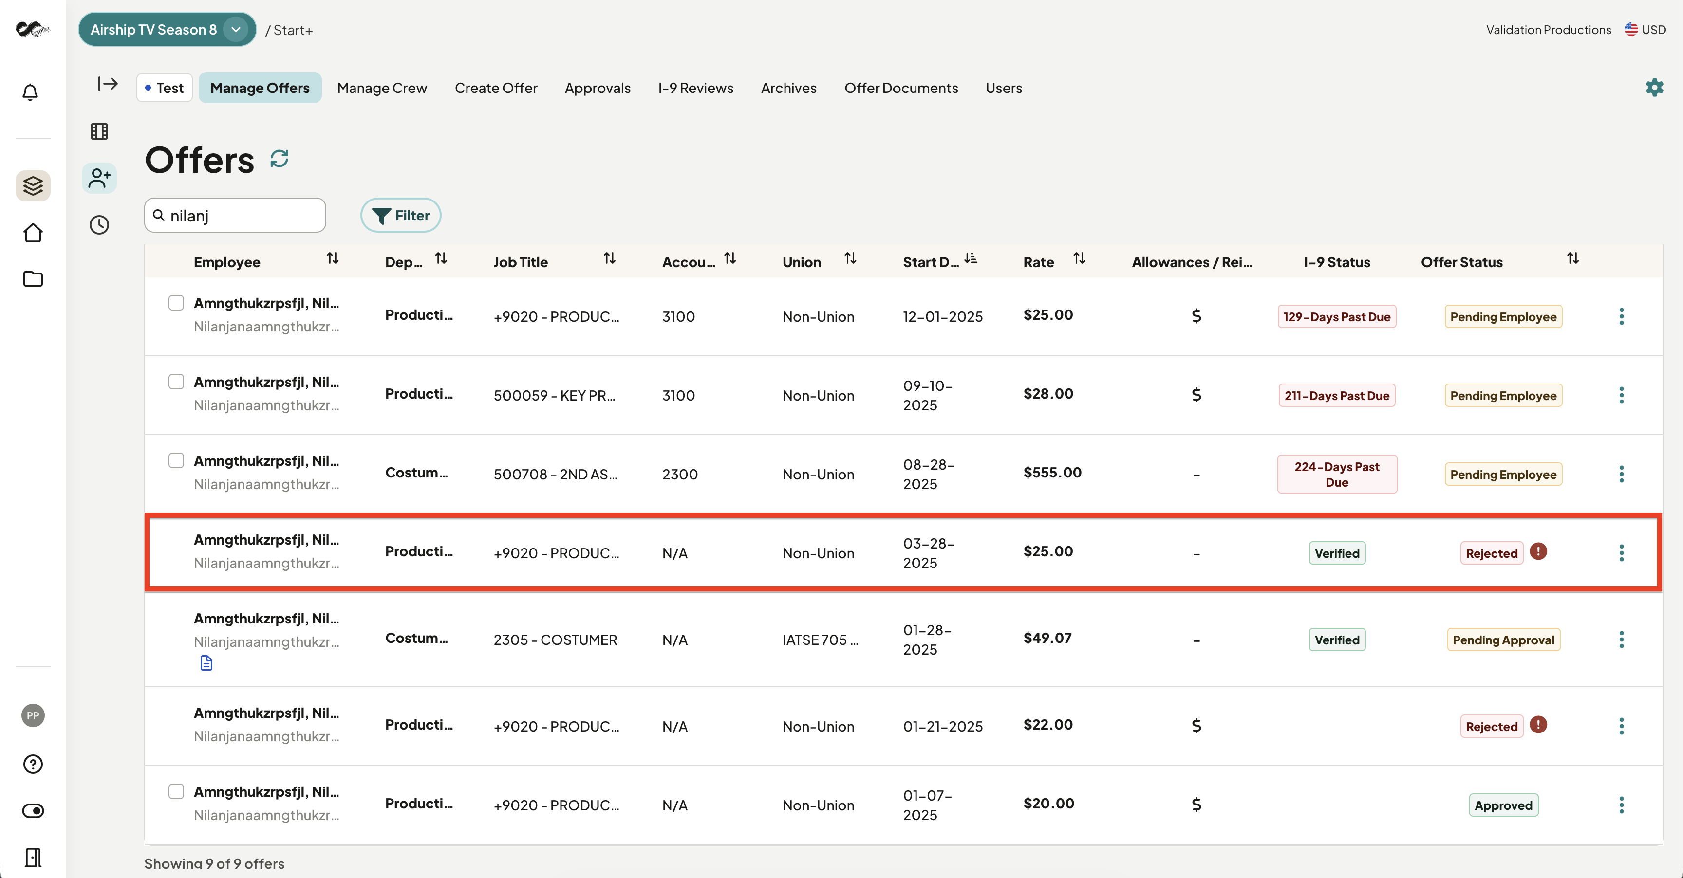Click the door exit icon

(x=33, y=857)
